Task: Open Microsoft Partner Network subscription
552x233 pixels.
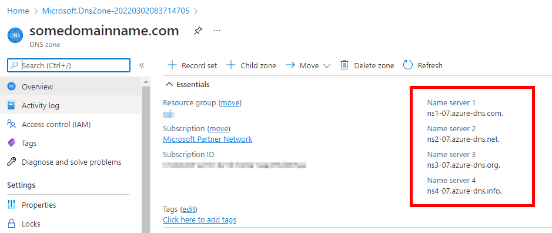Action: (208, 139)
